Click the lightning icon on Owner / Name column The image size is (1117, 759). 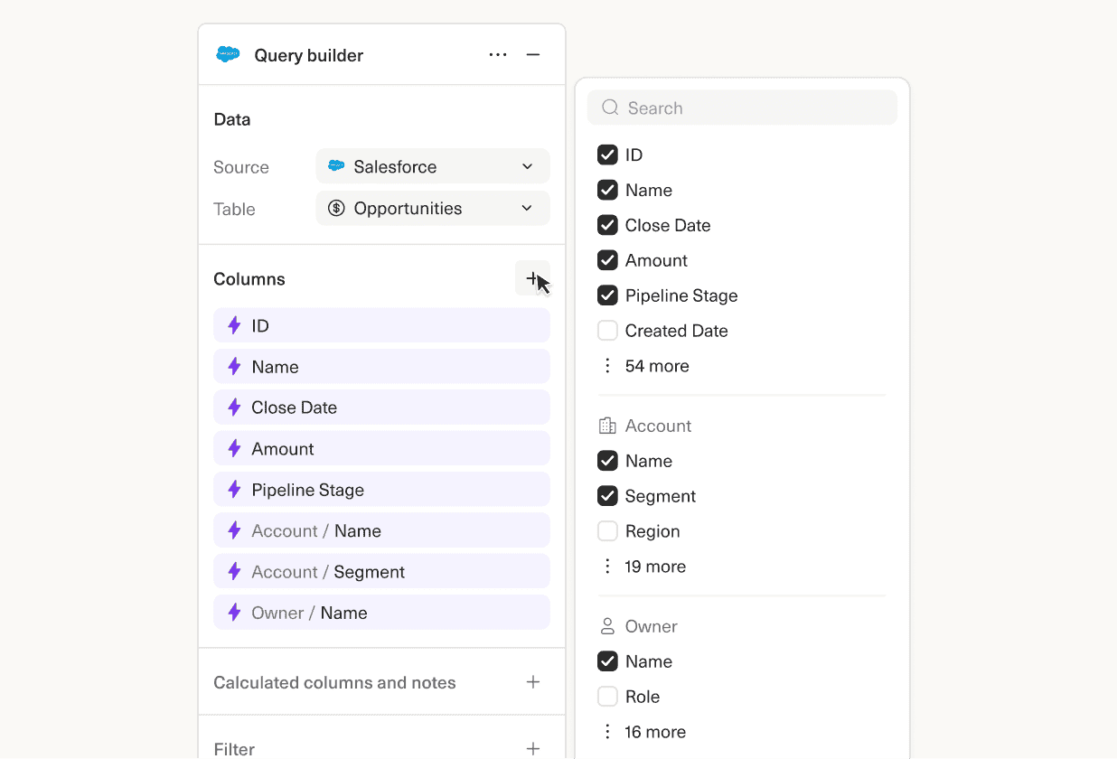pyautogui.click(x=234, y=613)
